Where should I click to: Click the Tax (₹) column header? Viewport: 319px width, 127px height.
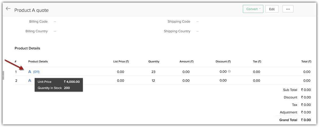pyautogui.click(x=257, y=61)
